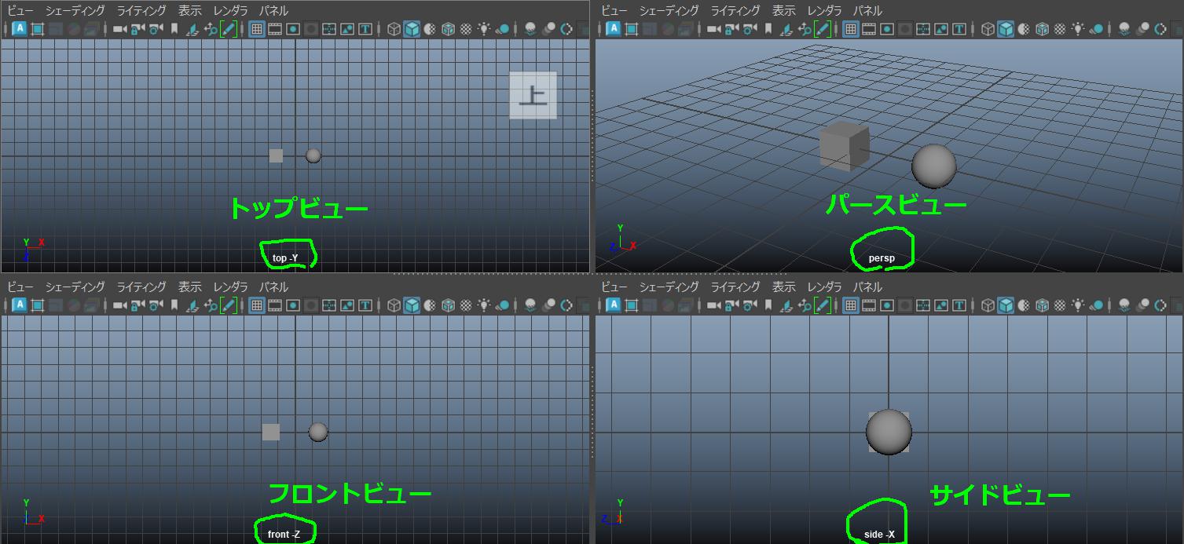Toggle Use All Lights in front view panel

(484, 305)
